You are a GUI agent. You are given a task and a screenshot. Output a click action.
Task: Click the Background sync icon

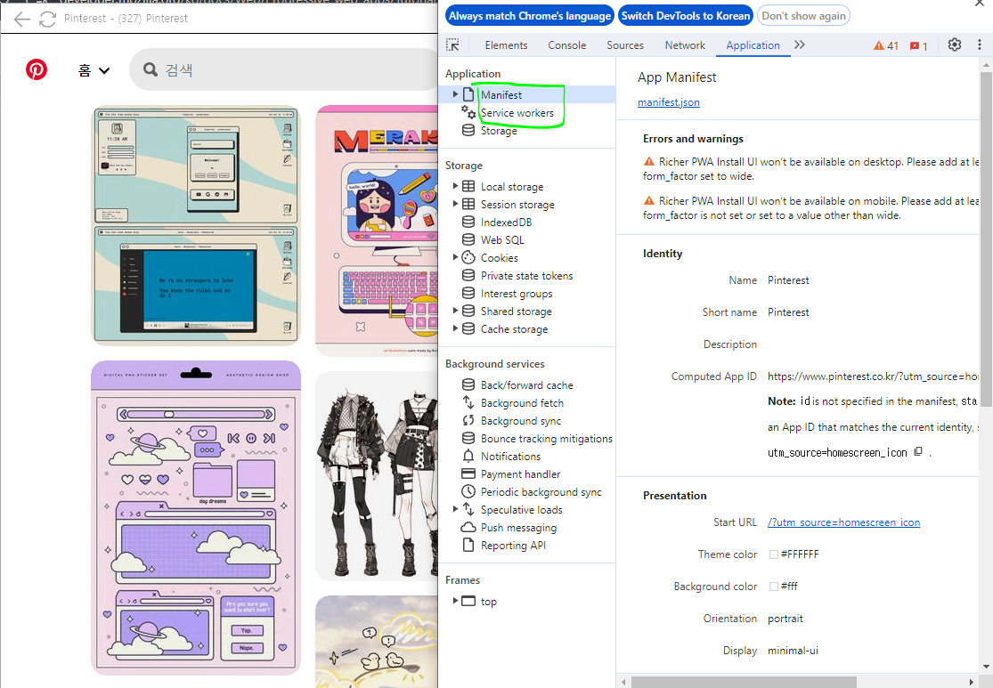(468, 420)
